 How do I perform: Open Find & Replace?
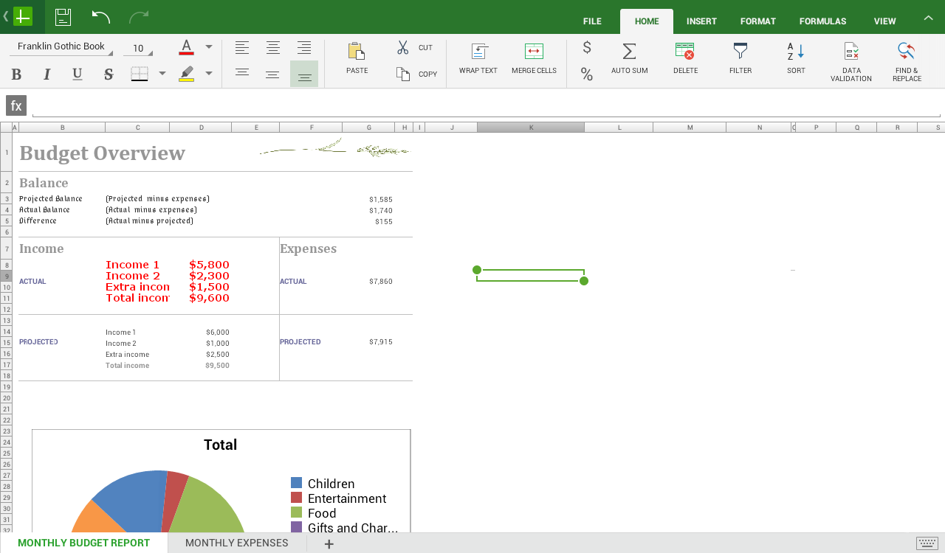907,62
